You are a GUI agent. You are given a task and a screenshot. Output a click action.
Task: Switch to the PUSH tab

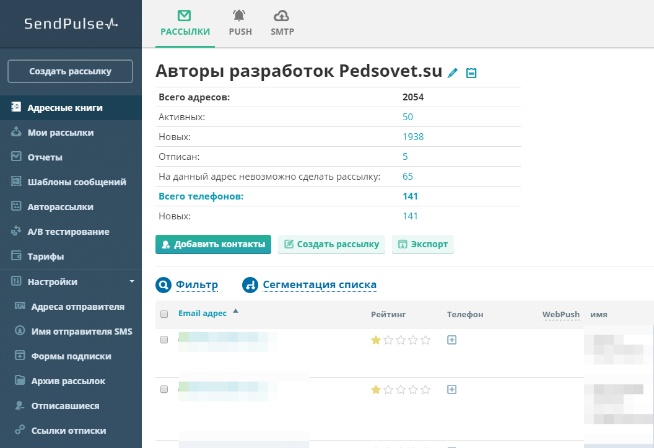click(240, 24)
